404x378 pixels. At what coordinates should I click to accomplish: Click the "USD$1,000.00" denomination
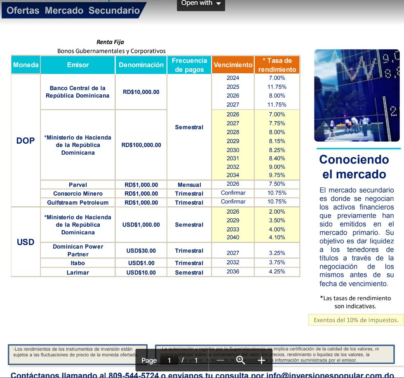141,225
